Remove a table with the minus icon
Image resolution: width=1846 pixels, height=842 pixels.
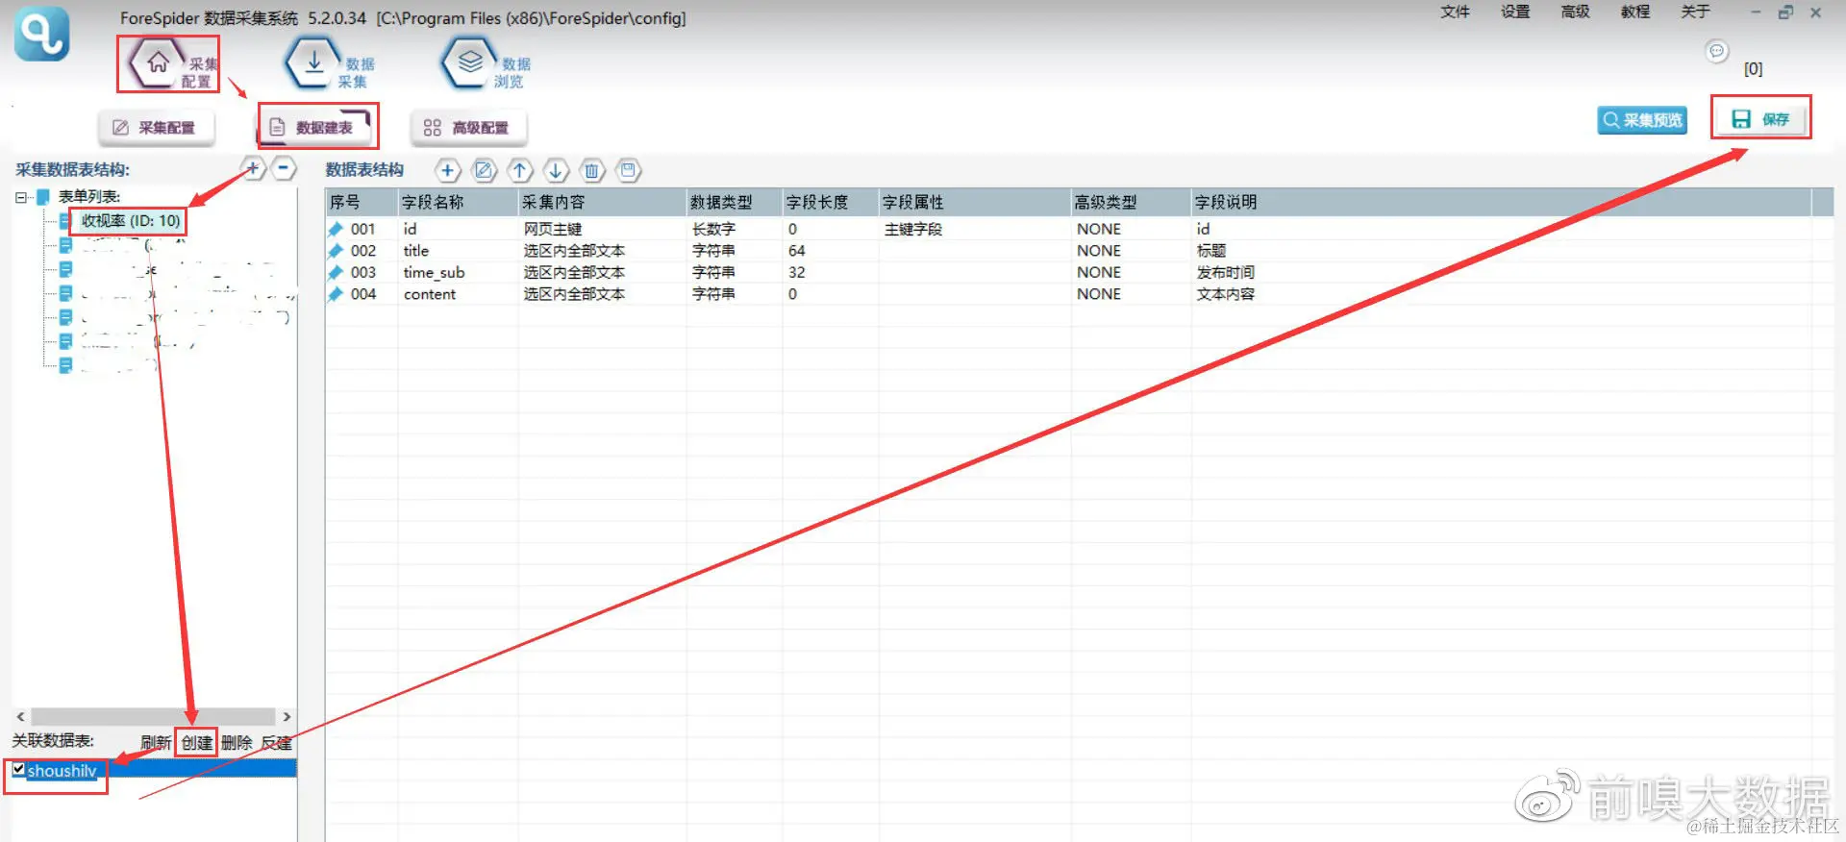coord(284,169)
